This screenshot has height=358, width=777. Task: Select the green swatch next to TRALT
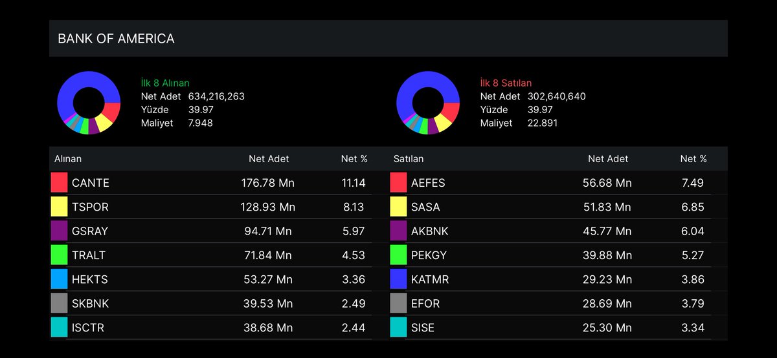59,255
